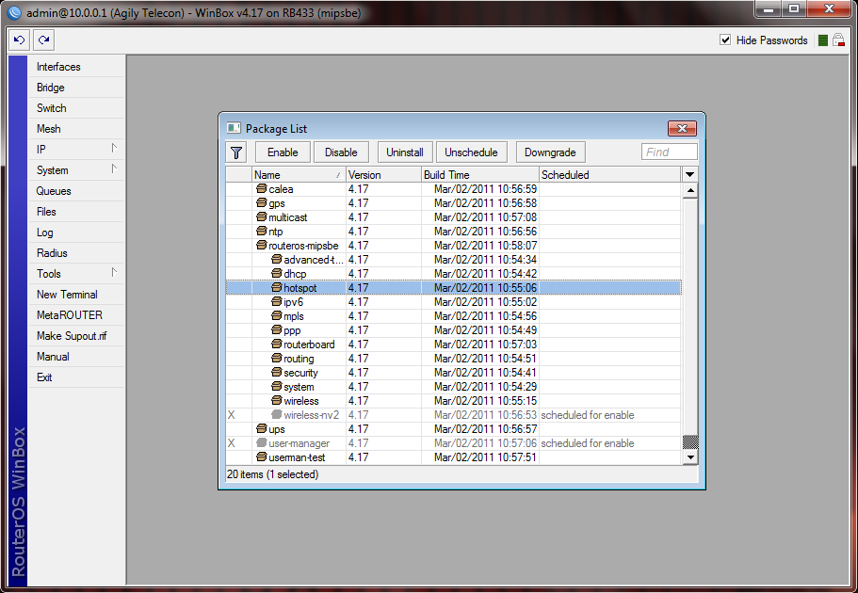Click the Uninstall button

click(x=405, y=152)
